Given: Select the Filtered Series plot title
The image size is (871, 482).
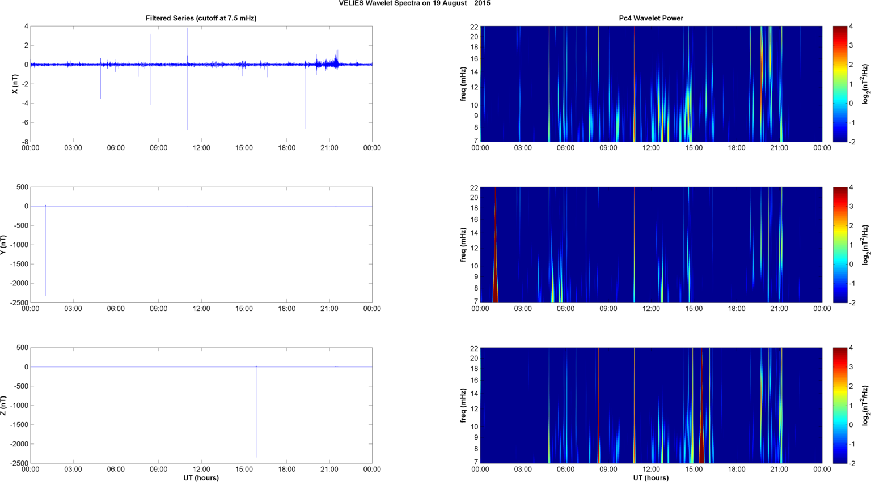Looking at the screenshot, I should [201, 18].
